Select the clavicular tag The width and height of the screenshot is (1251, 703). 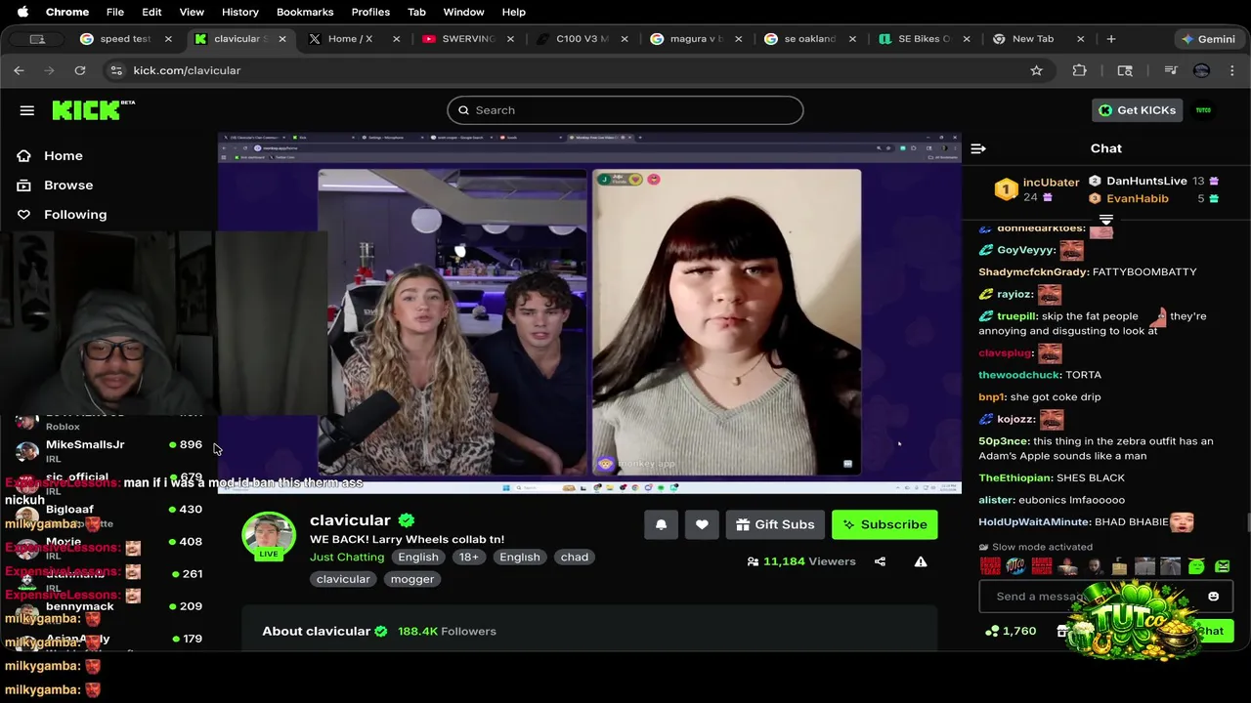coord(343,580)
